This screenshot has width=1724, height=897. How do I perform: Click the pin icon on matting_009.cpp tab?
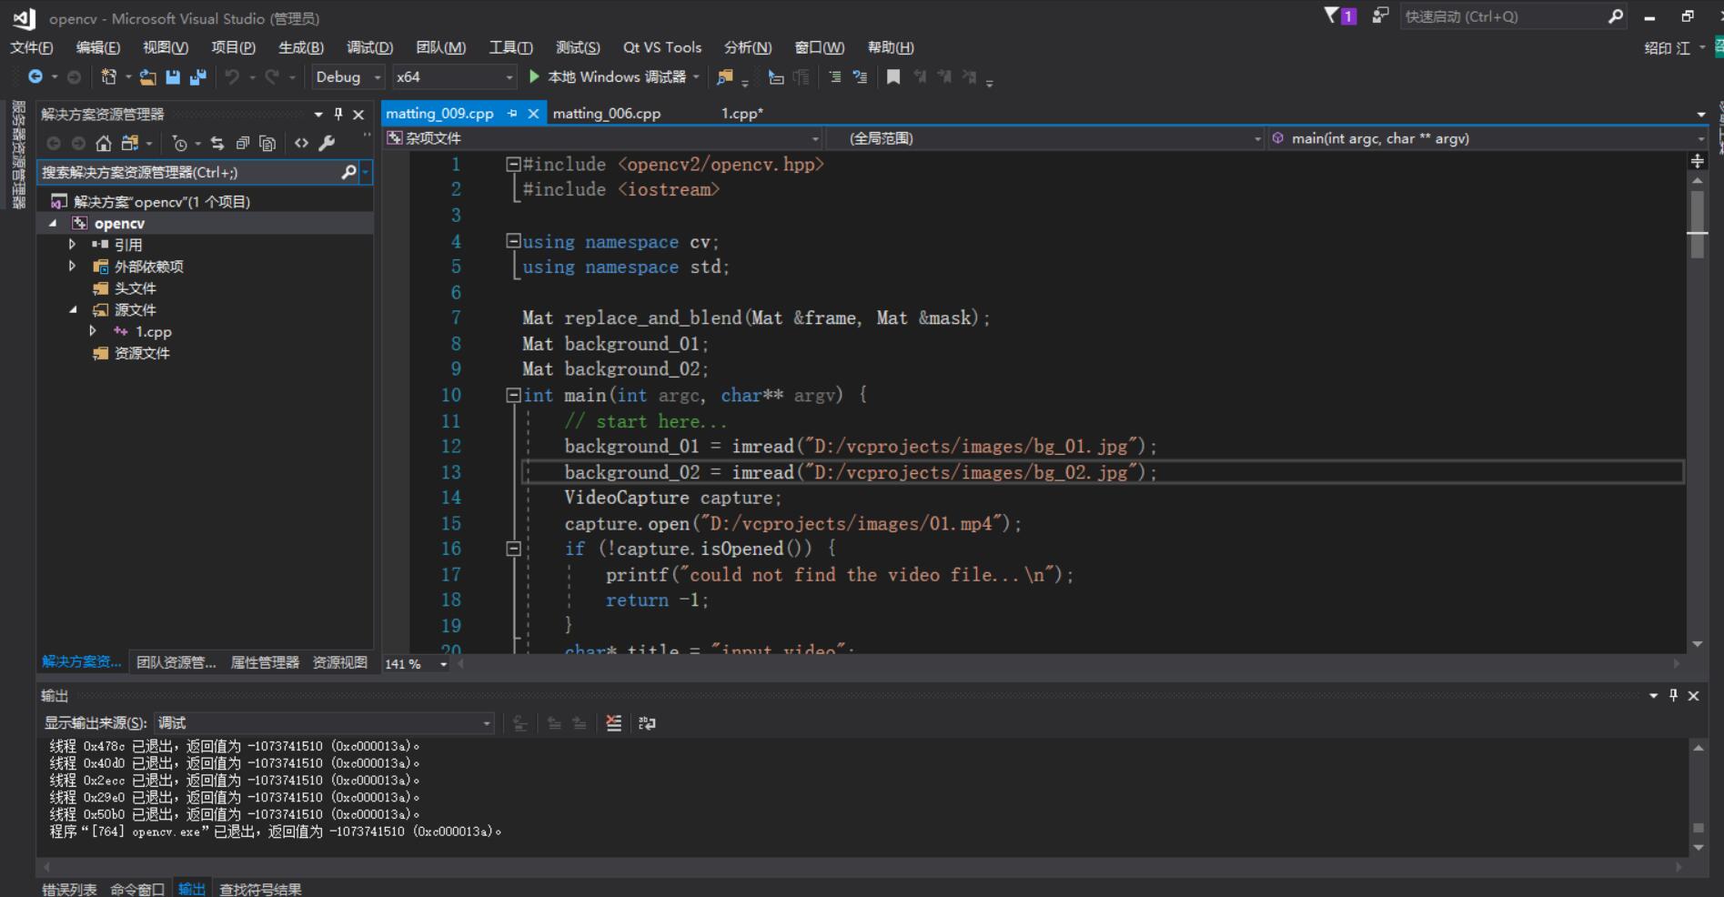click(x=512, y=113)
